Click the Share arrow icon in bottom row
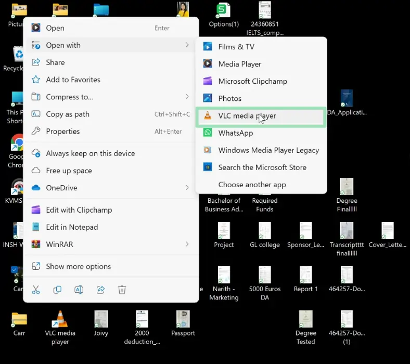Screen dimensions: 410x364 (x=100, y=290)
